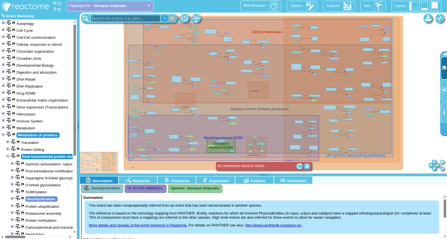Toggle the left hierarchy panel layout
The width and height of the screenshot is (447, 239).
pyautogui.click(x=413, y=6)
